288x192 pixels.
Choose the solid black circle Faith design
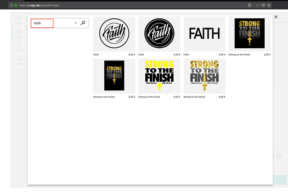pyautogui.click(x=159, y=34)
